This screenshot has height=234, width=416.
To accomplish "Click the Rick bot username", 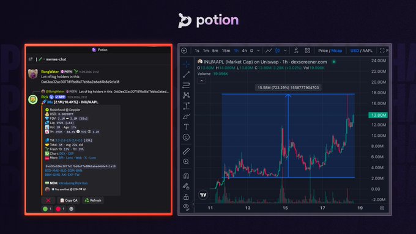I will pos(45,97).
